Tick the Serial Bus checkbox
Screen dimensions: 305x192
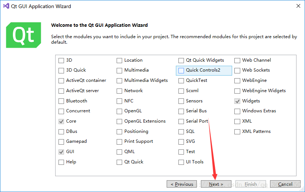pos(181,111)
